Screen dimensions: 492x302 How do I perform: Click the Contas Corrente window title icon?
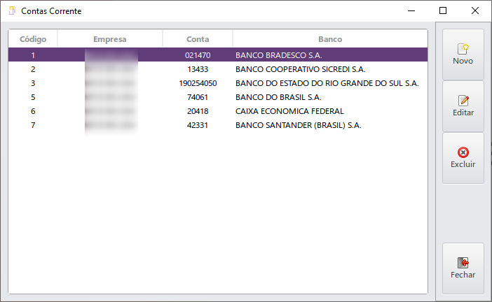[12, 10]
